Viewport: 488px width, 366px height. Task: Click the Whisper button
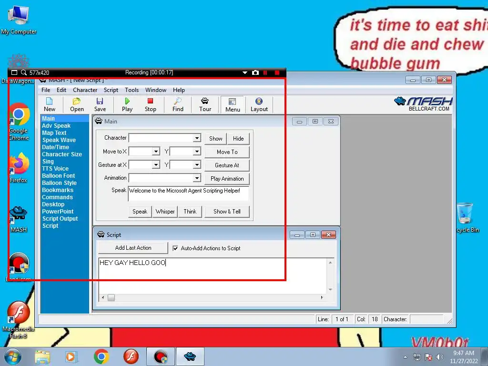pos(165,212)
